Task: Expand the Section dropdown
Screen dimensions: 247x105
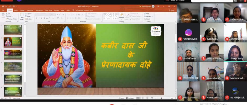Action: click(x=29, y=19)
